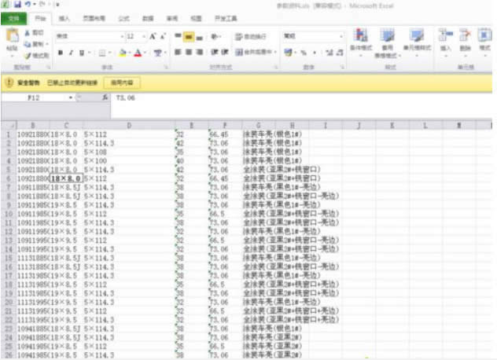Click the Delete cells icon

[466, 41]
